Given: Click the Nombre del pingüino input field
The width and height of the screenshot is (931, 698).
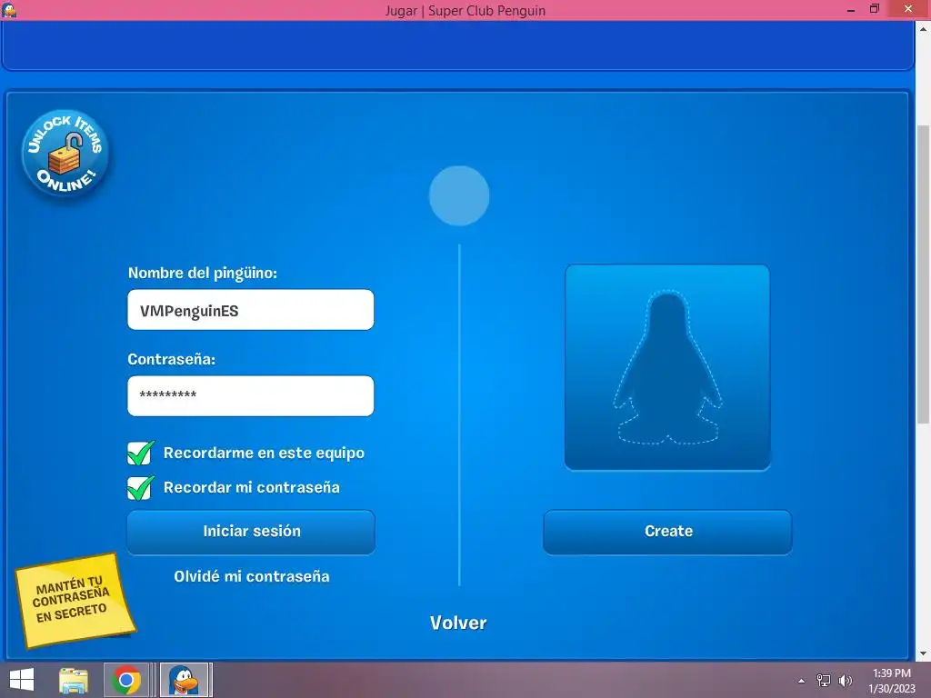Looking at the screenshot, I should (251, 310).
